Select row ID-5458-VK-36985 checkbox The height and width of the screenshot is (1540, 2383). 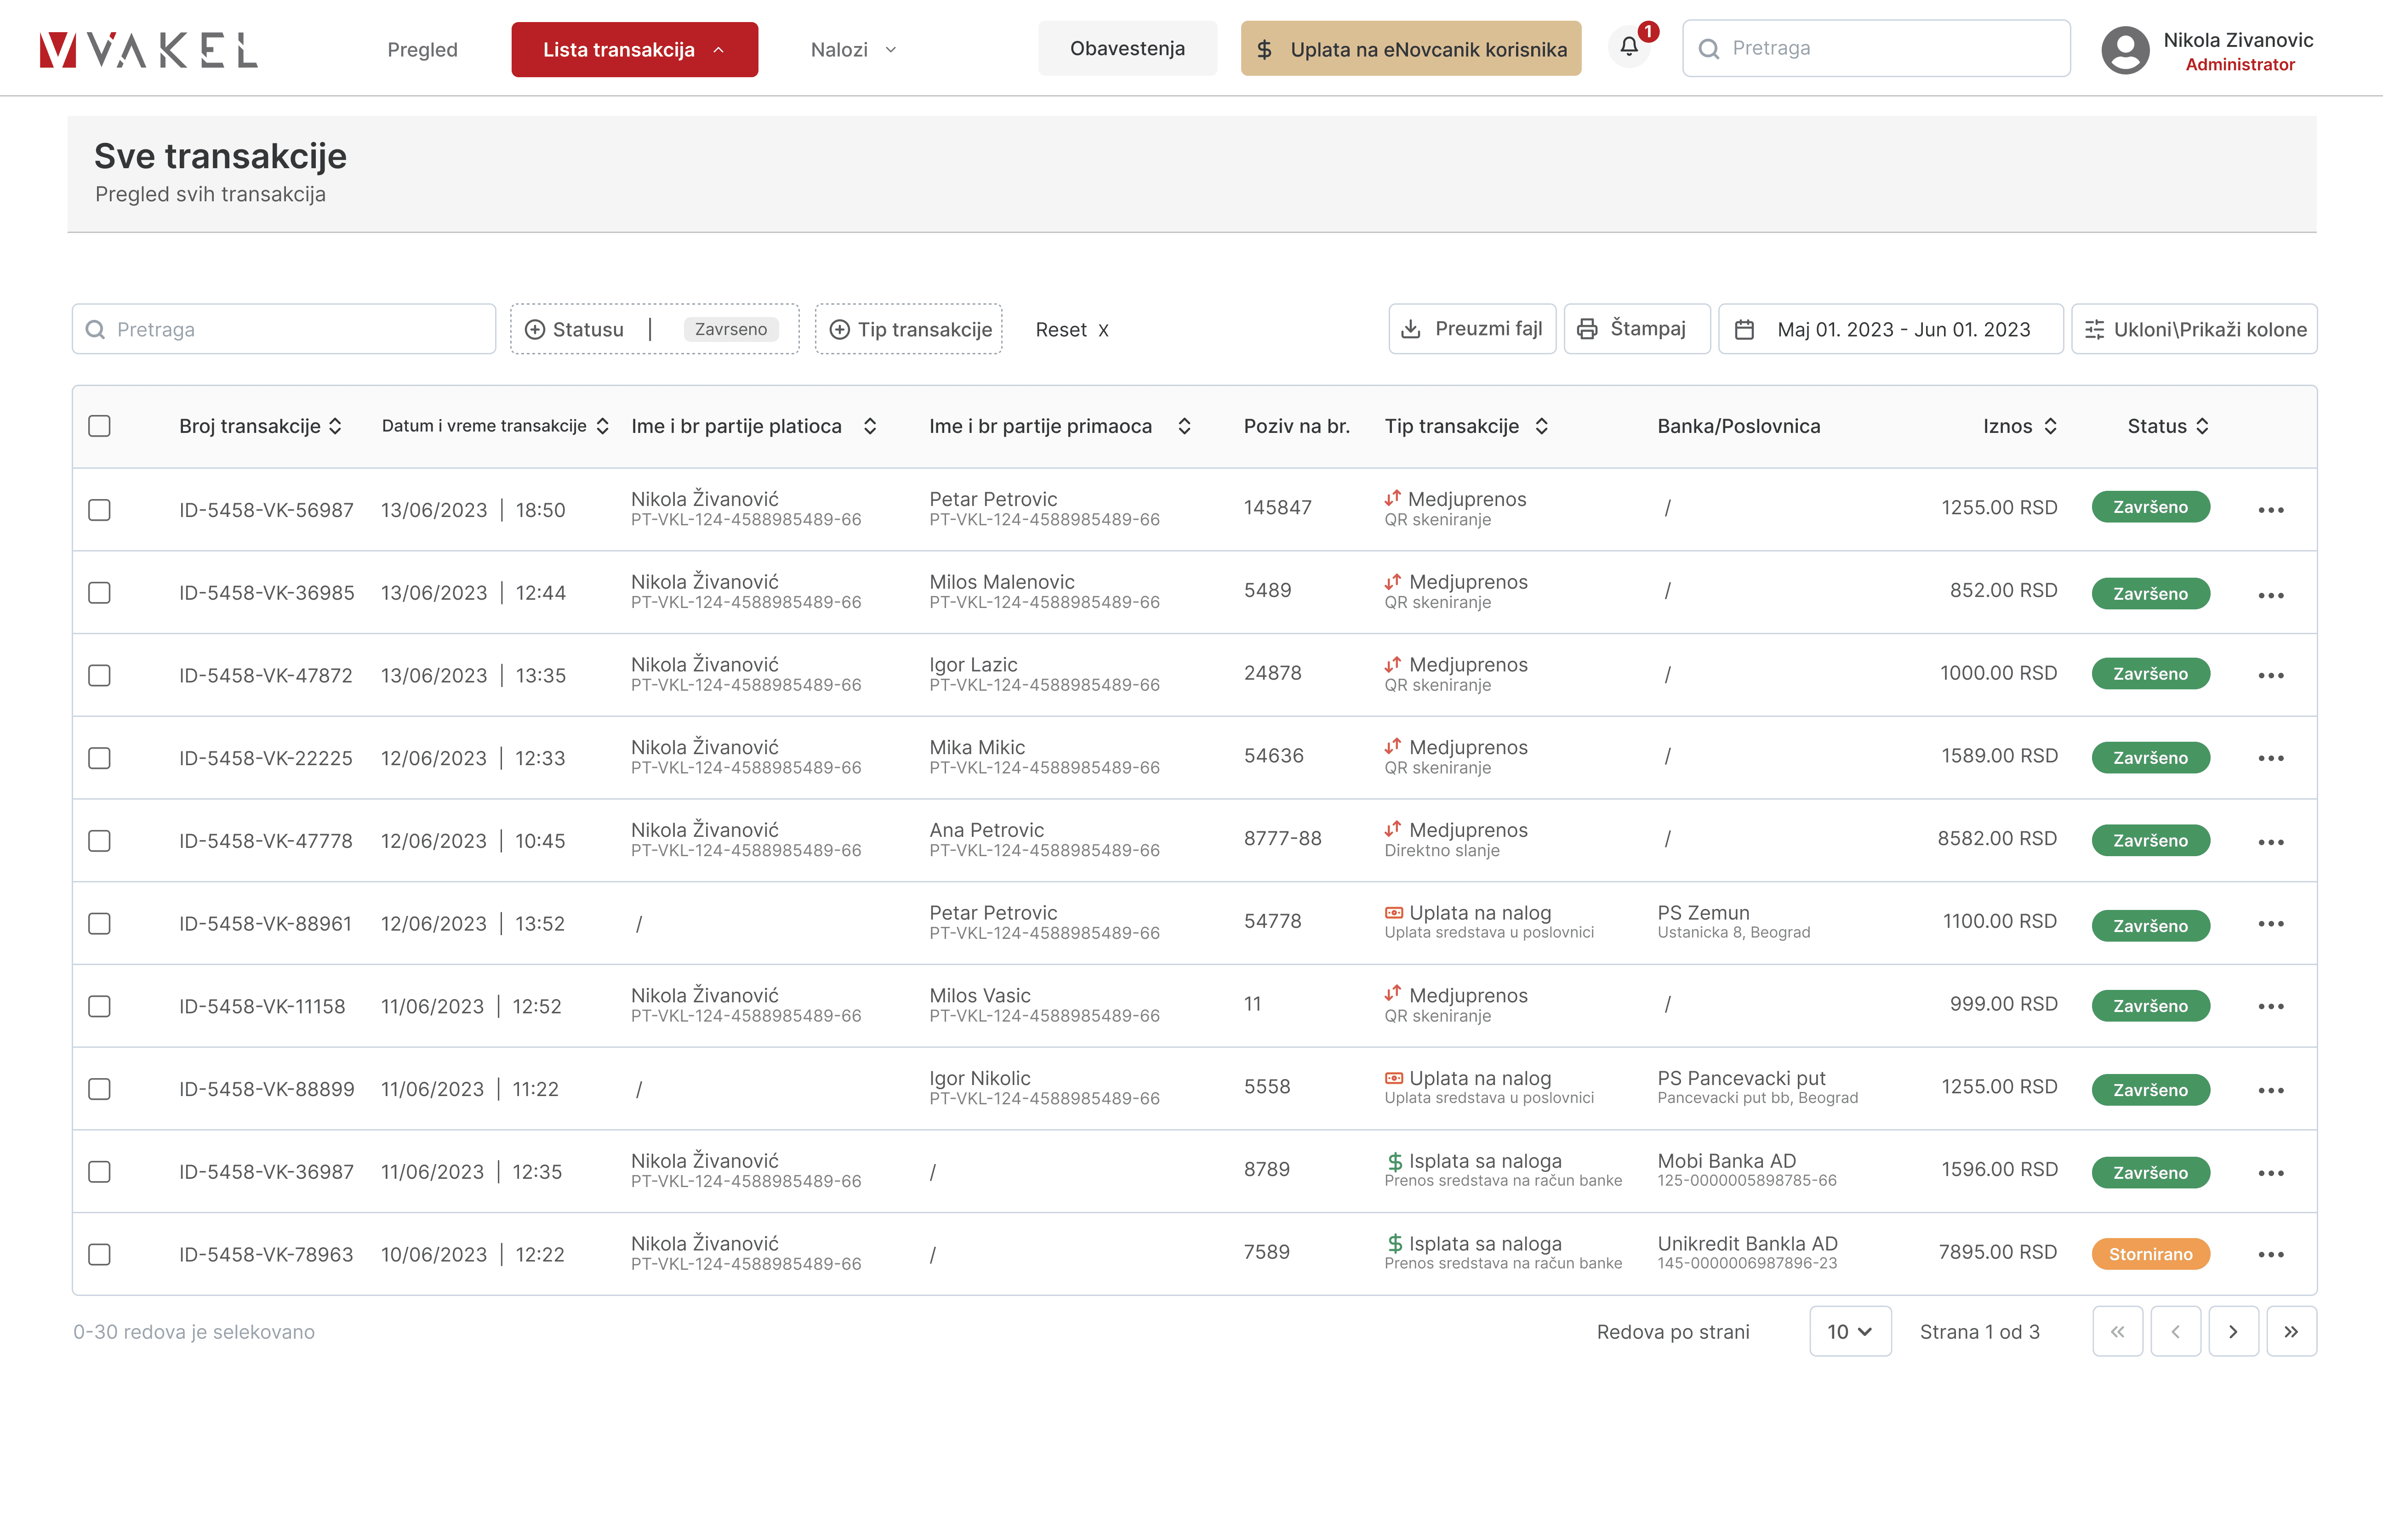point(99,593)
